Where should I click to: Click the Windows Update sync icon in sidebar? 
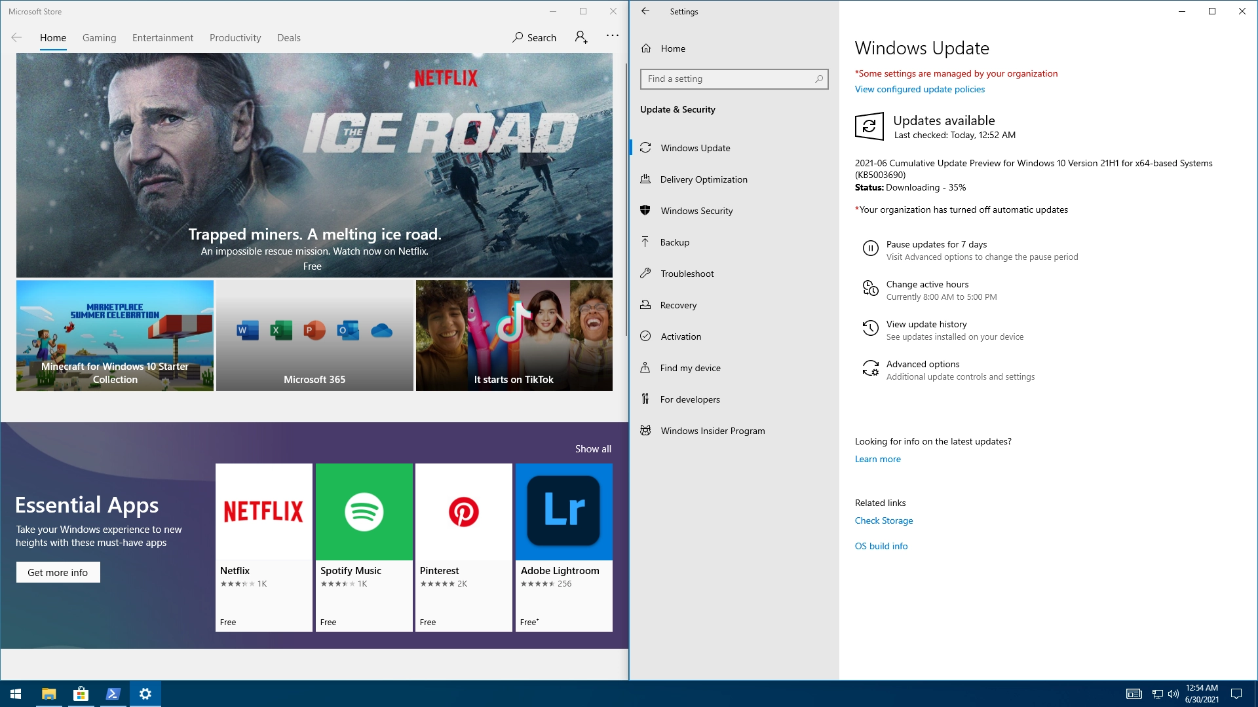[x=645, y=148]
